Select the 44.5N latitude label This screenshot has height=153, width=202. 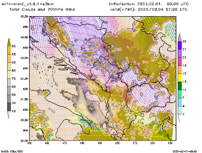[x=24, y=37]
